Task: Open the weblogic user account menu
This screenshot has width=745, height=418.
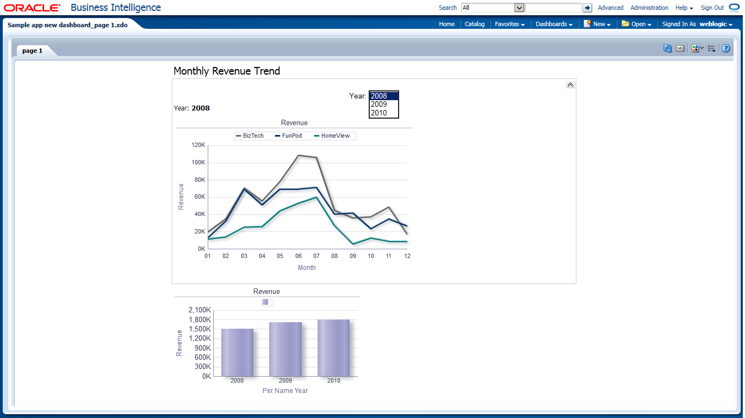Action: pyautogui.click(x=716, y=24)
